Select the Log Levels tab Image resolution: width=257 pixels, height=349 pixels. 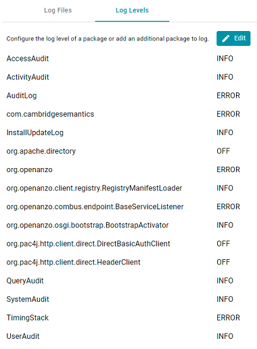tap(132, 10)
